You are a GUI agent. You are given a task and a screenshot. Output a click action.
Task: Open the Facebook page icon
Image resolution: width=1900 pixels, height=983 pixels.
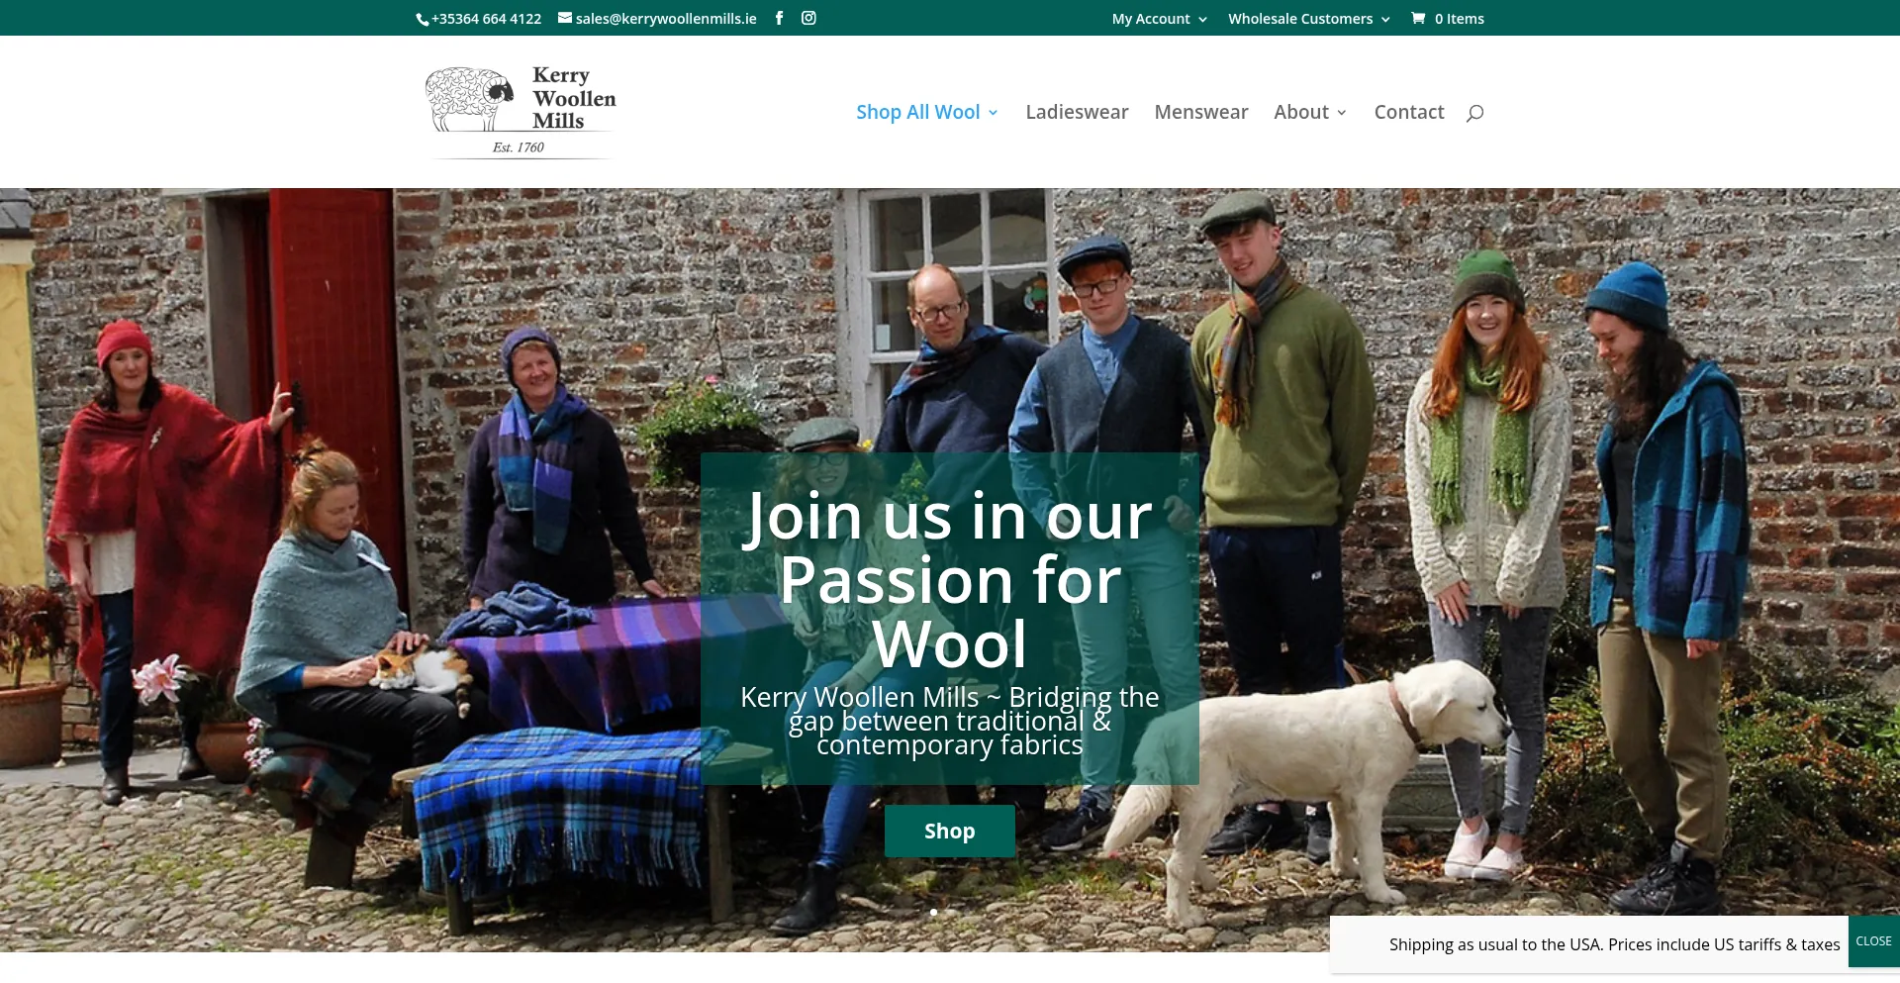tap(779, 18)
